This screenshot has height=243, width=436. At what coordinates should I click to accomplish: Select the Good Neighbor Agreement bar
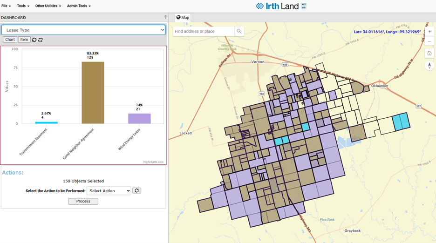coord(93,93)
